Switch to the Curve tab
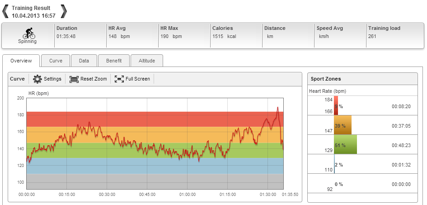The width and height of the screenshot is (427, 205). coord(56,61)
